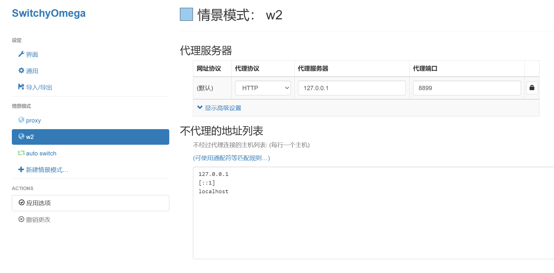Click the wrench icon beside 界面

(x=21, y=54)
